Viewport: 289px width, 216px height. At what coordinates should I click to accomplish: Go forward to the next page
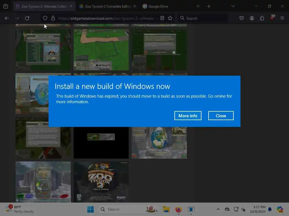(x=17, y=18)
